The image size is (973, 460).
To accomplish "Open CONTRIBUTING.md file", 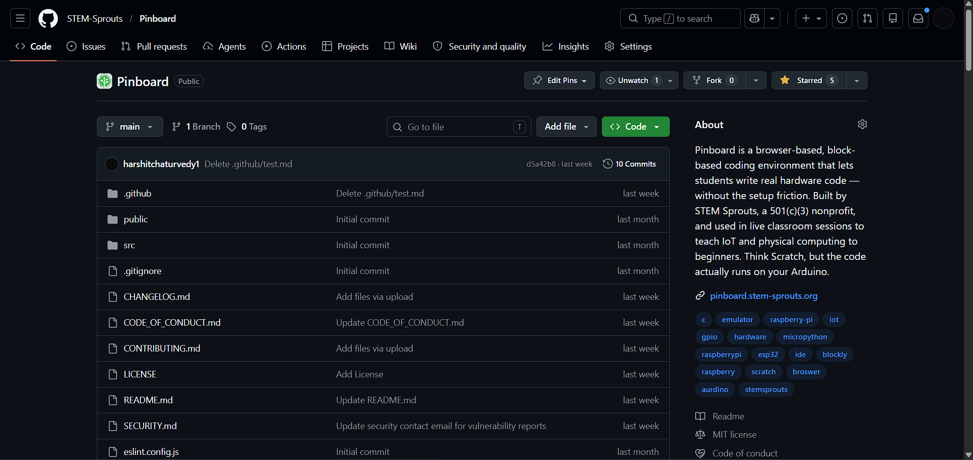I will click(162, 349).
